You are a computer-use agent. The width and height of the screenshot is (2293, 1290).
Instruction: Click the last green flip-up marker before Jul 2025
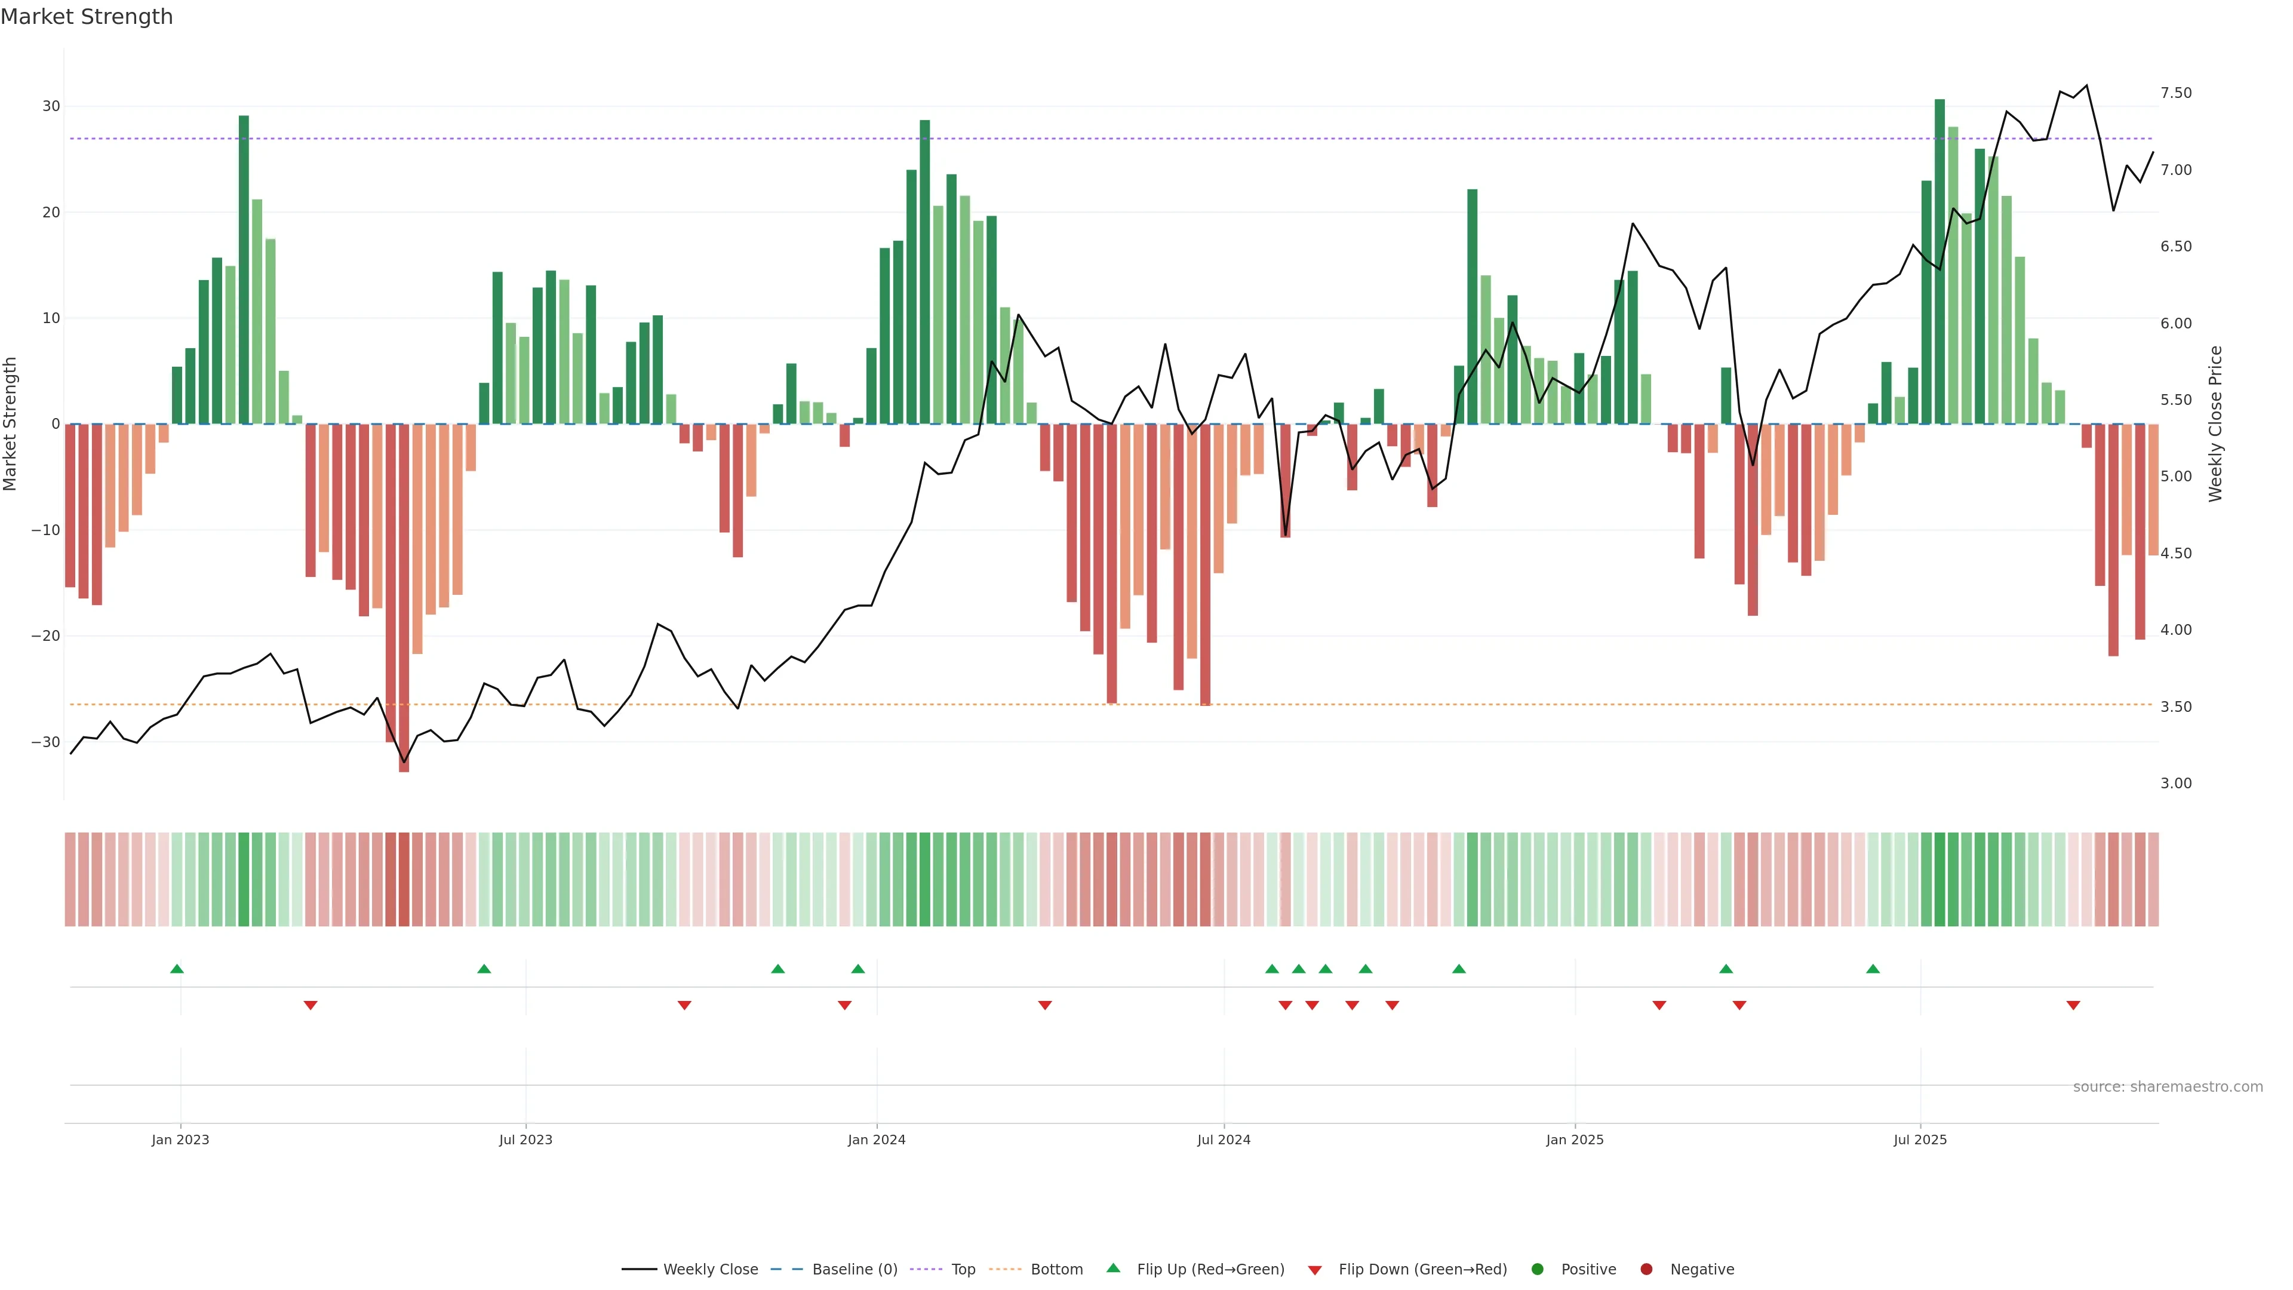1873,969
